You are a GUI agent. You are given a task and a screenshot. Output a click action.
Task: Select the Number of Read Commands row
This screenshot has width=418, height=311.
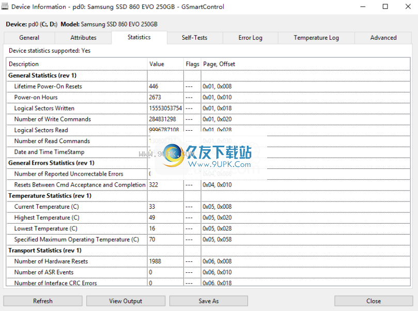coord(208,141)
